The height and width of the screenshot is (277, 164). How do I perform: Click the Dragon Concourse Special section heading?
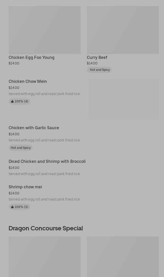(x=46, y=228)
